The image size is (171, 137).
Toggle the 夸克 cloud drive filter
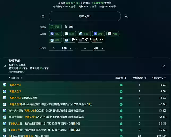pyautogui.click(x=84, y=34)
